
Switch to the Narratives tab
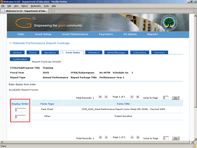50,52
